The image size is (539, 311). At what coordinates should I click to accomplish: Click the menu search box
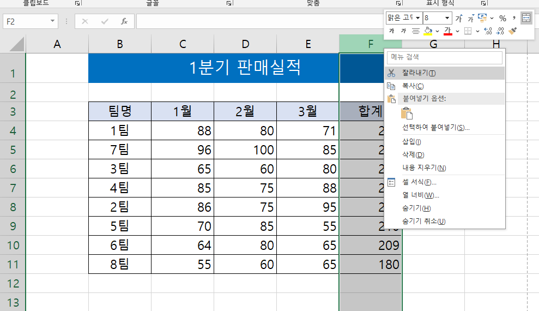point(445,57)
